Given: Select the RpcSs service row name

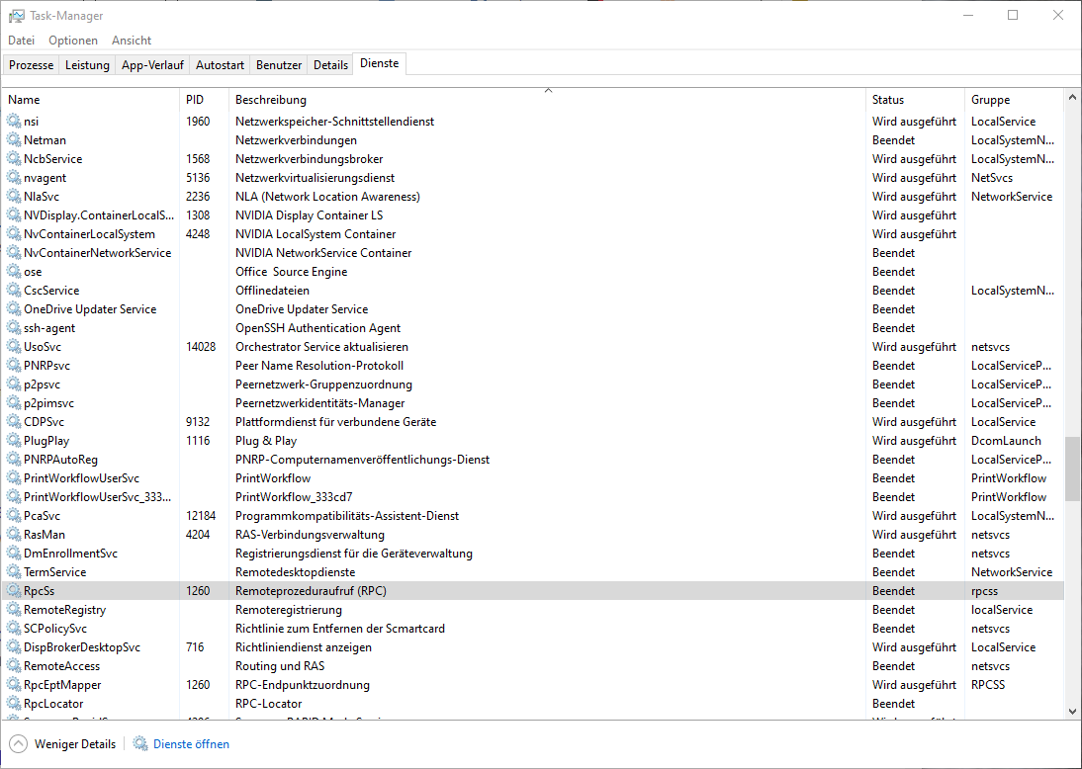Looking at the screenshot, I should pyautogui.click(x=40, y=591).
